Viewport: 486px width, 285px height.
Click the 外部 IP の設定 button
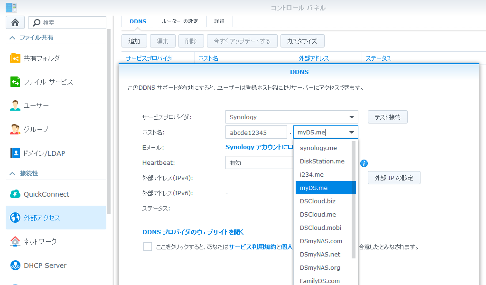pyautogui.click(x=394, y=178)
